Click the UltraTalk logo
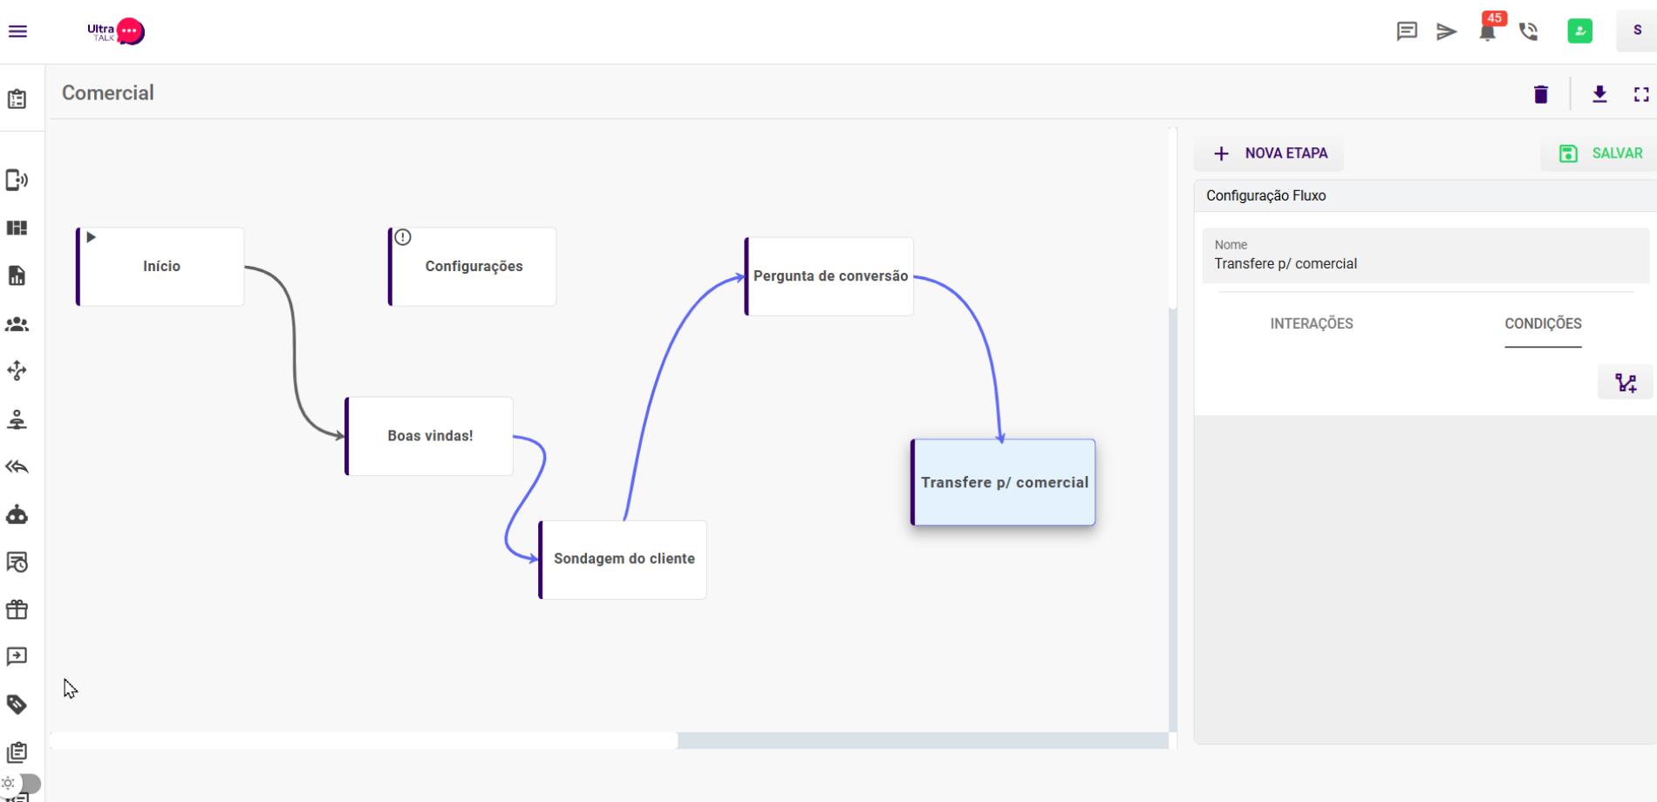 pyautogui.click(x=116, y=31)
